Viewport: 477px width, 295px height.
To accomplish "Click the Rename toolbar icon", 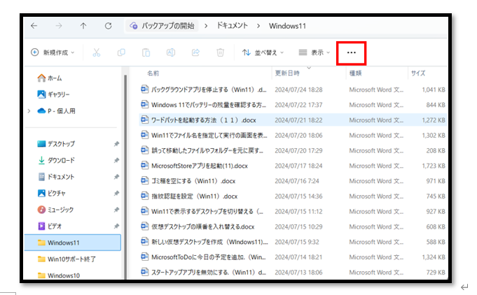I will click(171, 52).
